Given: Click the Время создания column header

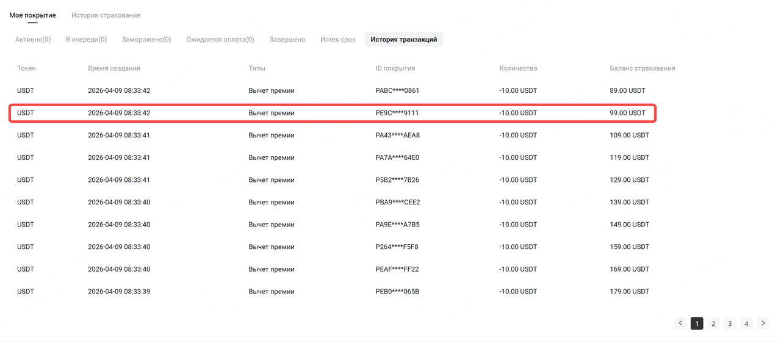Looking at the screenshot, I should (114, 68).
